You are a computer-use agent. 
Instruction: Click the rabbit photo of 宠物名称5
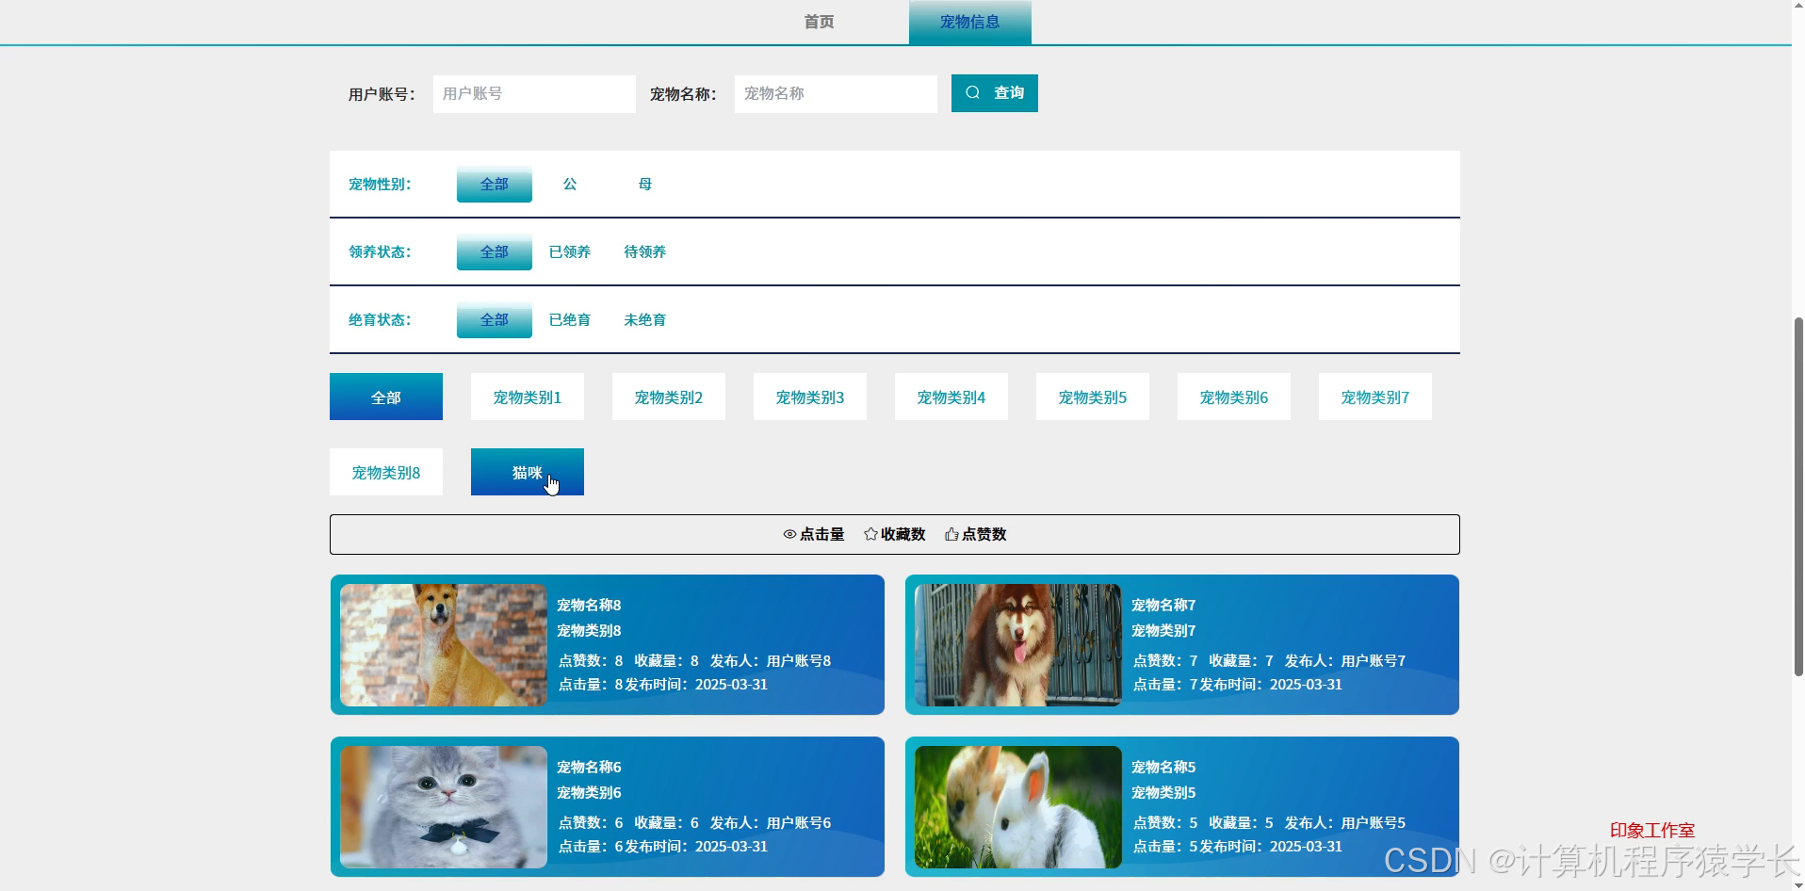pos(1016,806)
